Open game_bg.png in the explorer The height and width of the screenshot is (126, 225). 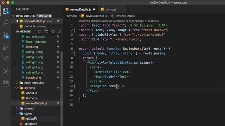tap(35, 36)
